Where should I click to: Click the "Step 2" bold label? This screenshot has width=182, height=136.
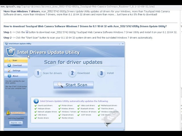click(8, 38)
